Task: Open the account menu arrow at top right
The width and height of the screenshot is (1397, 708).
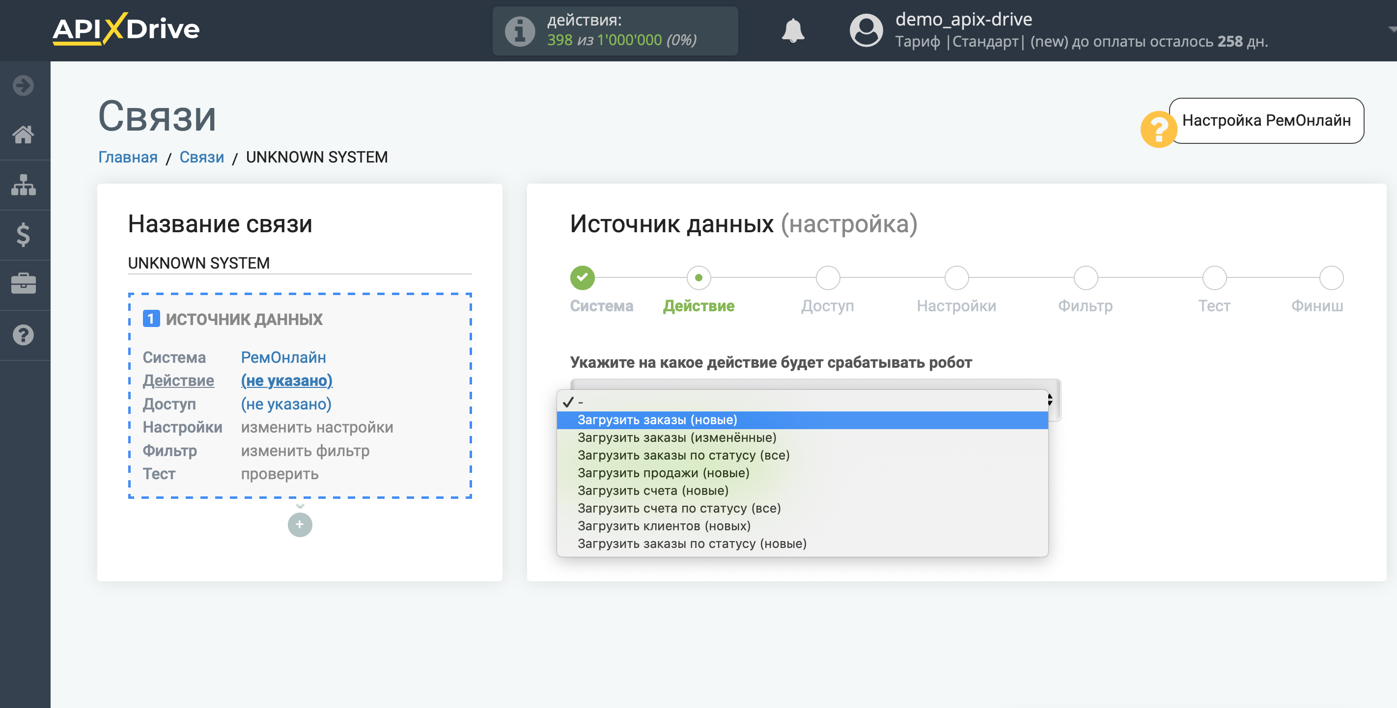Action: point(1392,30)
